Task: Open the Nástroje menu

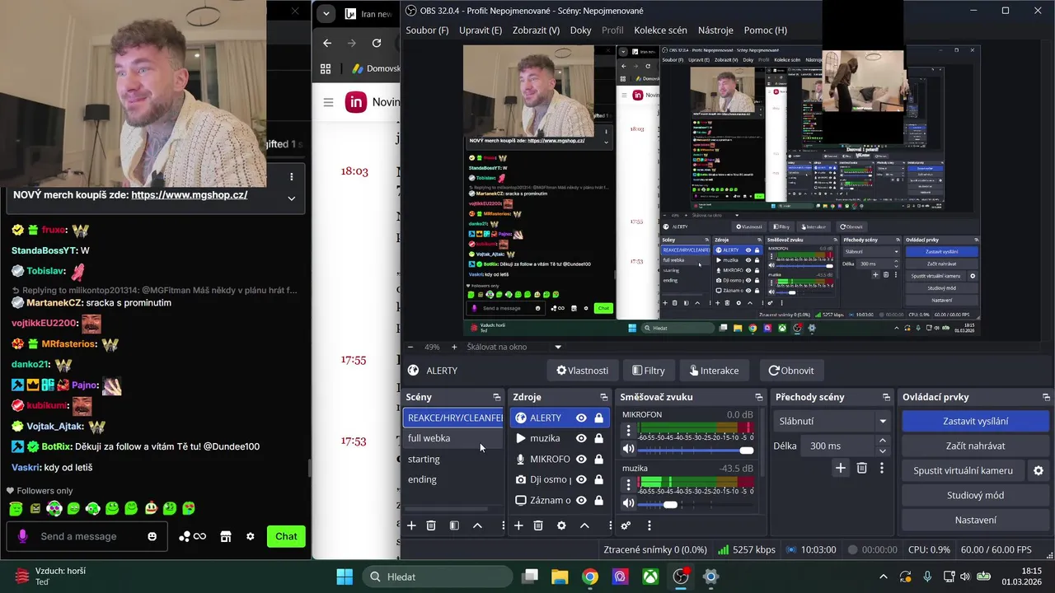Action: (x=715, y=30)
